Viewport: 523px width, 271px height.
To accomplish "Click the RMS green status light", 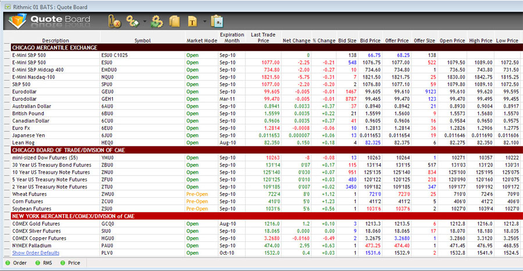I will (x=37, y=263).
